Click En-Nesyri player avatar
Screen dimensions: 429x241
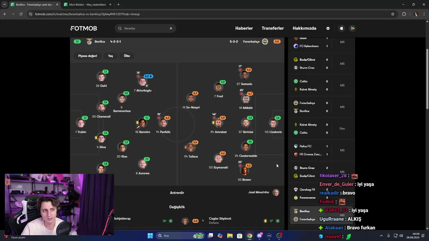191,98
